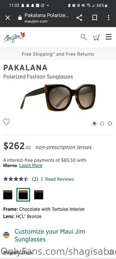Add Pakalana to wishlist with heart icon
The height and width of the screenshot is (259, 116).
(x=6, y=122)
